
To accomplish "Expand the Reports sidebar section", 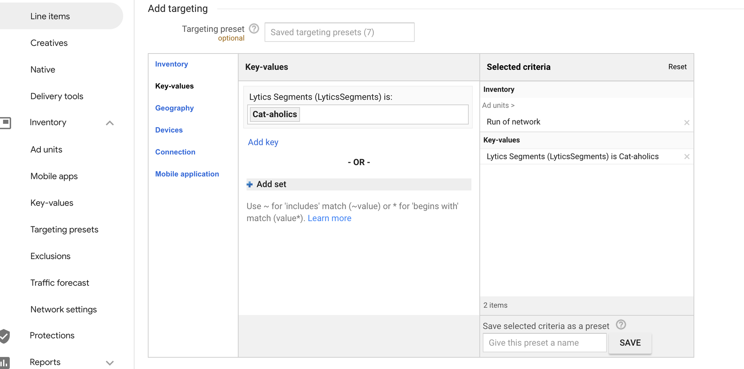I will [x=110, y=363].
